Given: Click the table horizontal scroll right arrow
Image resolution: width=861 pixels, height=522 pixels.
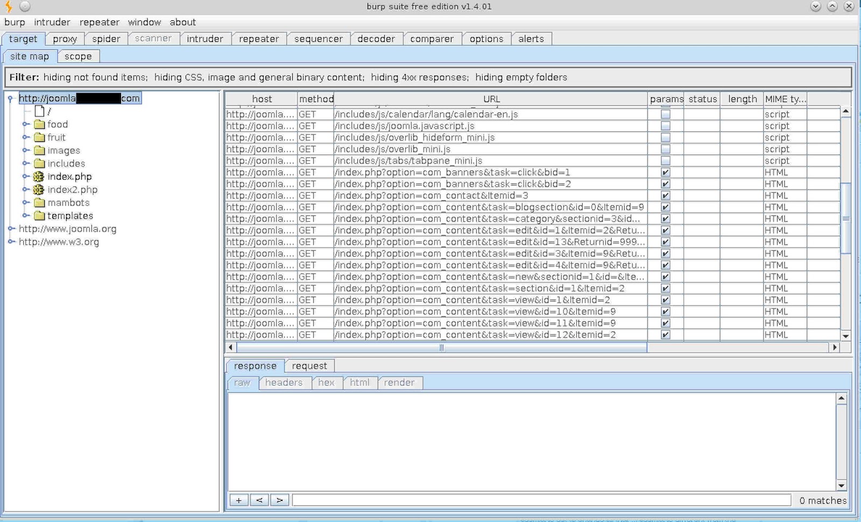Looking at the screenshot, I should (x=835, y=348).
